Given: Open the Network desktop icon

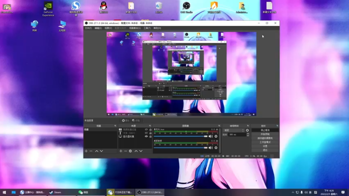Looking at the screenshot, I should (34, 26).
